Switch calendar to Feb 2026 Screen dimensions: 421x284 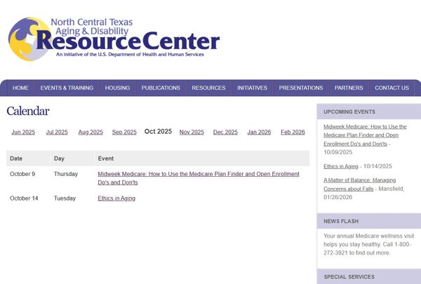pos(293,132)
